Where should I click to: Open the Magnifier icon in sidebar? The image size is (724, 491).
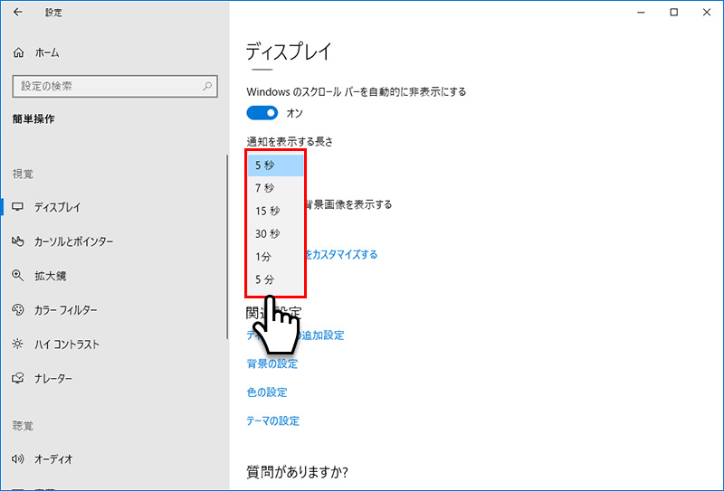pos(18,276)
